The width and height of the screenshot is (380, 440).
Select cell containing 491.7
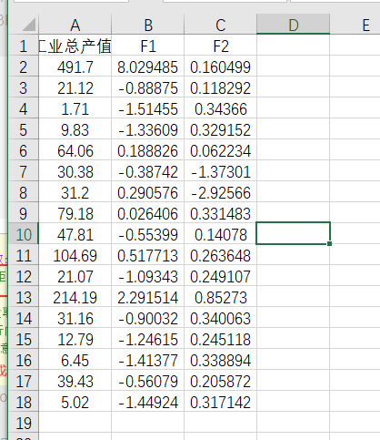75,67
